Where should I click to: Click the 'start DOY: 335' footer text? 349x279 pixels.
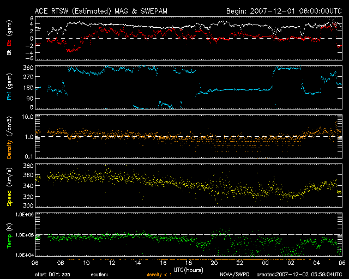coord(52,275)
